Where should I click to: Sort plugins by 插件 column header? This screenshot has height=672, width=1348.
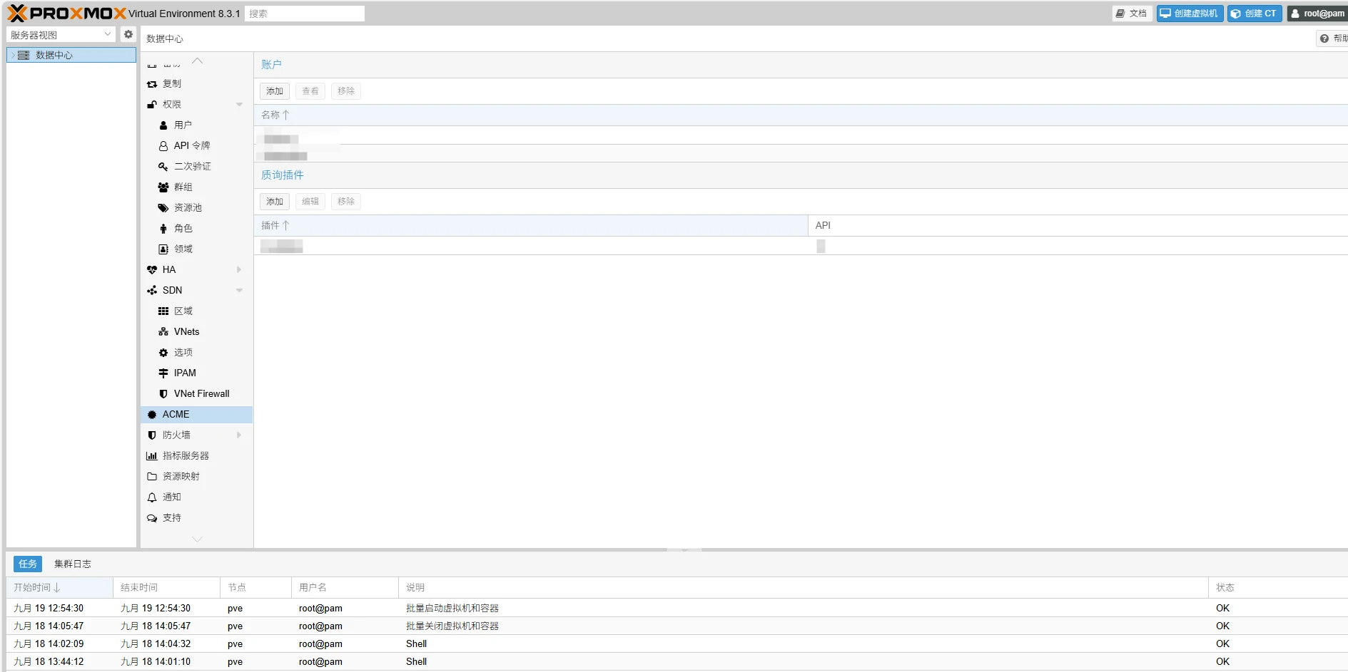[x=531, y=225]
